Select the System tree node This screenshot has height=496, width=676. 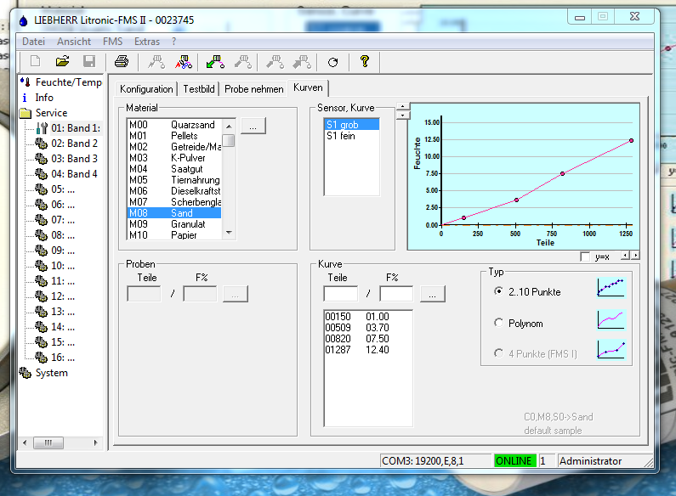coord(51,373)
